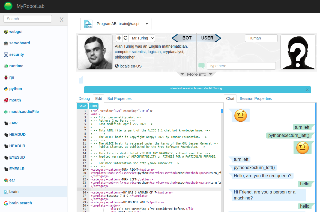Image resolution: width=320 pixels, height=212 pixels.
Task: Collapse the random template fold on line 30
Action: coord(88,205)
